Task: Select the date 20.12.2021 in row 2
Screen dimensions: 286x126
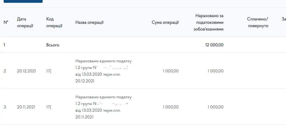Action: tap(26, 71)
